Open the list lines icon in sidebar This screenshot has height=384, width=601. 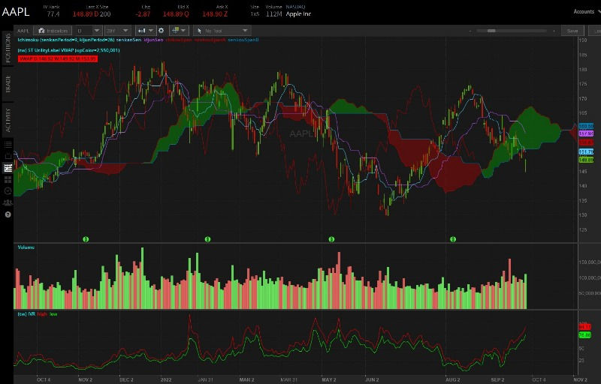pyautogui.click(x=8, y=144)
